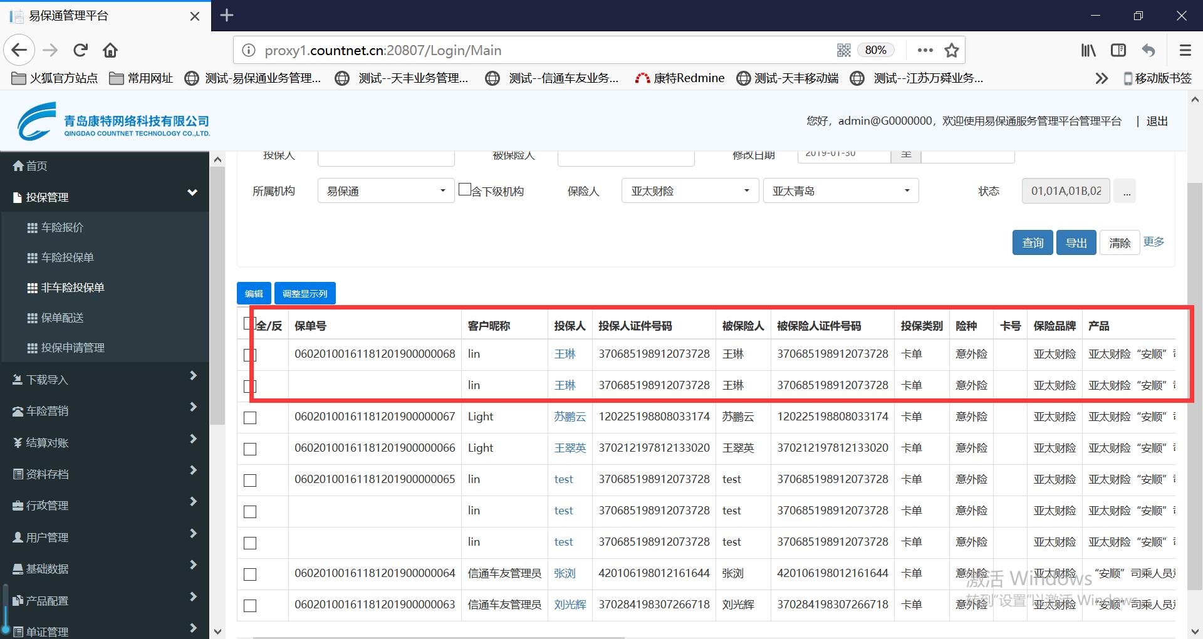Click the bookmark star icon
The width and height of the screenshot is (1203, 639).
point(952,50)
